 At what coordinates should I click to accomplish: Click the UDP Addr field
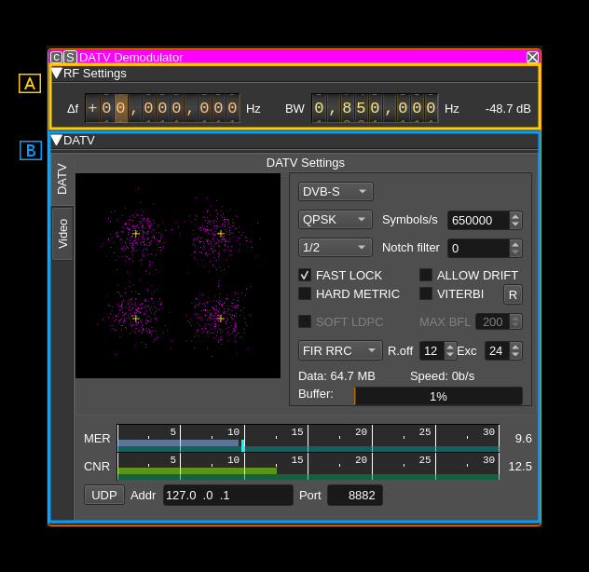[x=228, y=495]
